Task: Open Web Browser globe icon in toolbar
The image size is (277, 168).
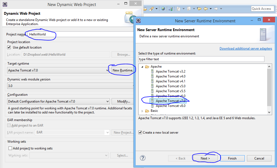Action: click(x=163, y=9)
